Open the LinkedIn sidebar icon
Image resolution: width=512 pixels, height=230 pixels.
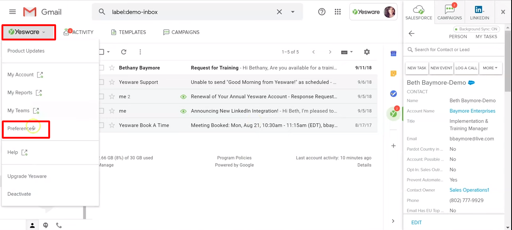[x=479, y=12]
